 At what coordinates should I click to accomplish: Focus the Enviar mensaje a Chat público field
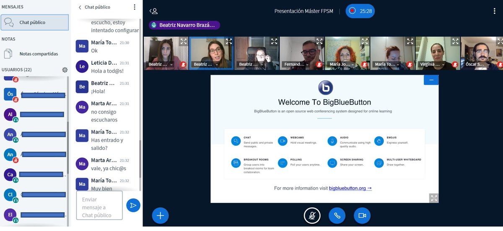(99, 205)
